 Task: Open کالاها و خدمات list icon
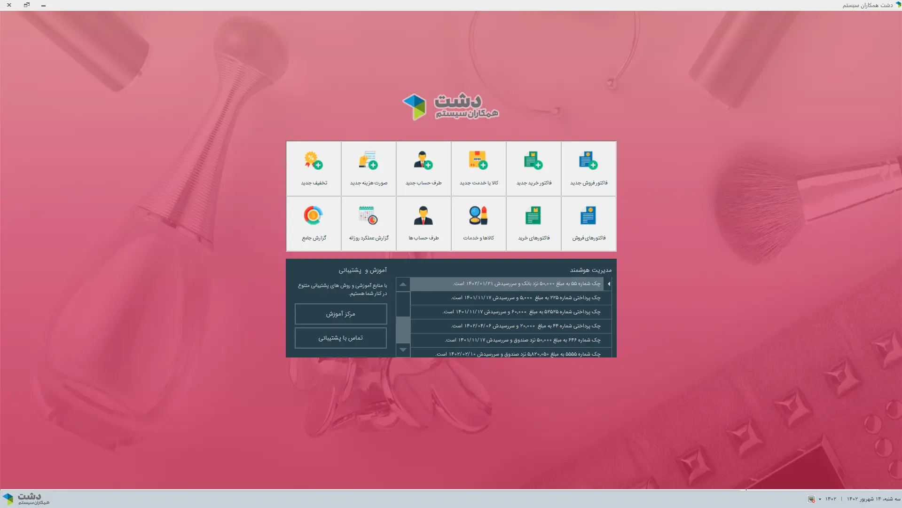[x=478, y=223]
